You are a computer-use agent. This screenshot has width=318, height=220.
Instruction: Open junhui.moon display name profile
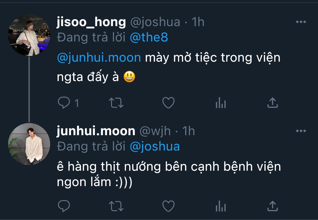click(x=96, y=131)
